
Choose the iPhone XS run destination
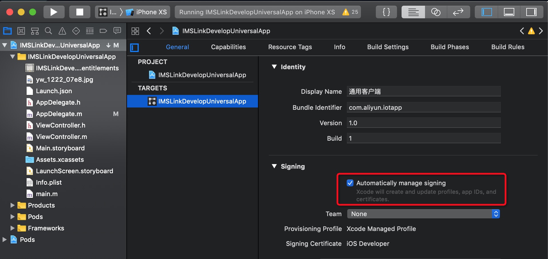tap(147, 12)
